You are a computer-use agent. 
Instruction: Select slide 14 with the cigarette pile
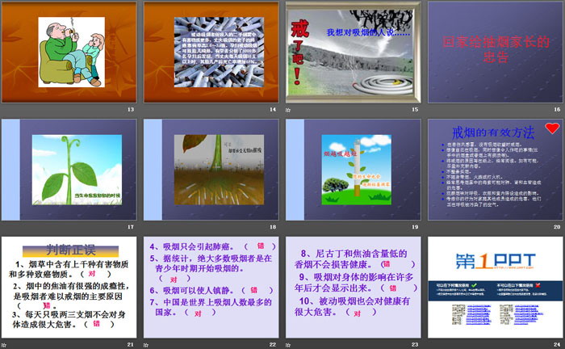(211, 52)
